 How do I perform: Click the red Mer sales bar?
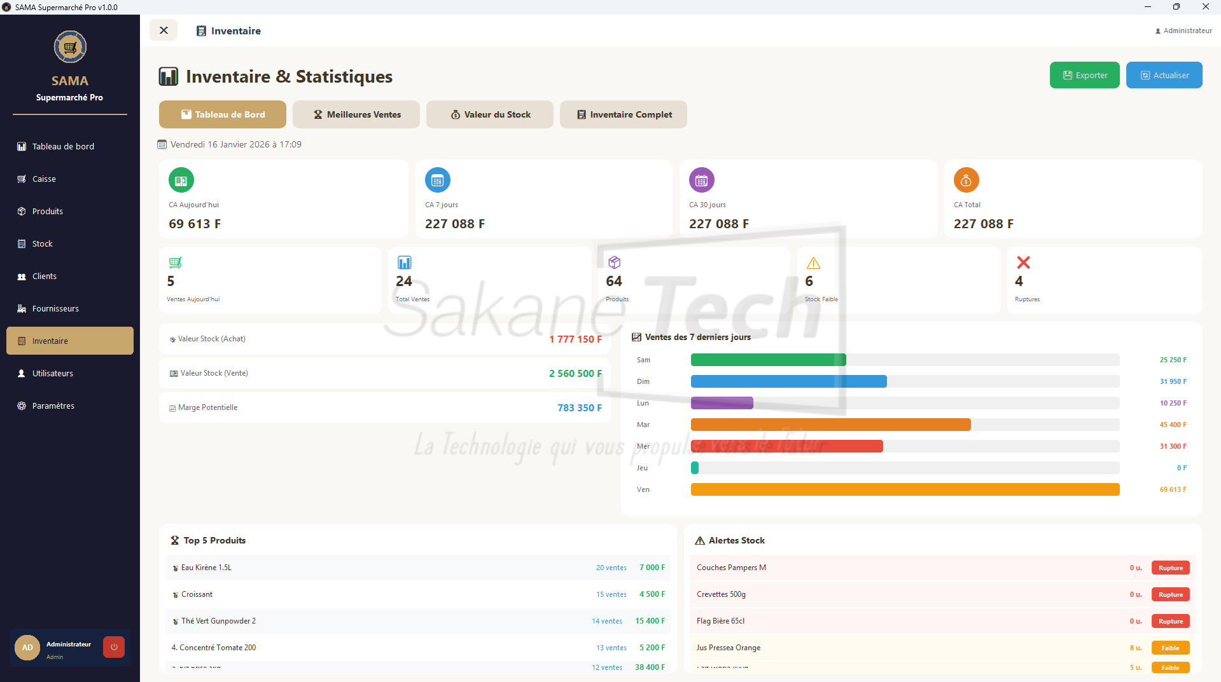click(787, 446)
